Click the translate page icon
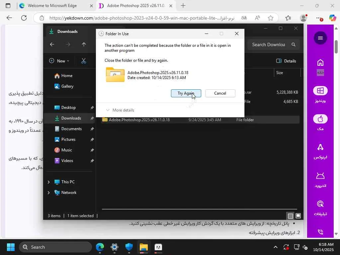The image size is (340, 255). point(244,18)
